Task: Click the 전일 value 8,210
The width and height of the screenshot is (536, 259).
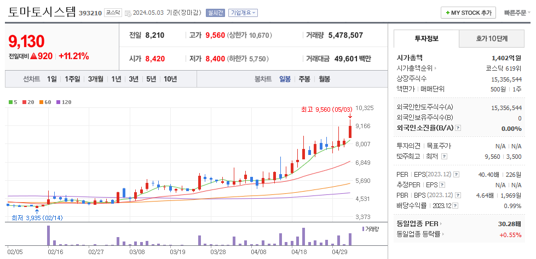Action: [155, 35]
